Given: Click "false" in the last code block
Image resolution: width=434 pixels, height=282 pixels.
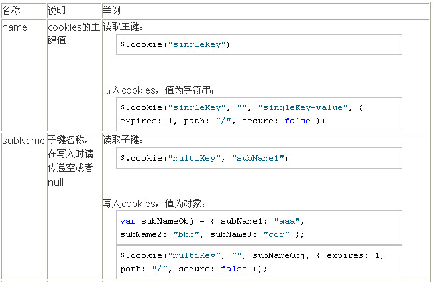Looking at the screenshot, I should pyautogui.click(x=233, y=269).
